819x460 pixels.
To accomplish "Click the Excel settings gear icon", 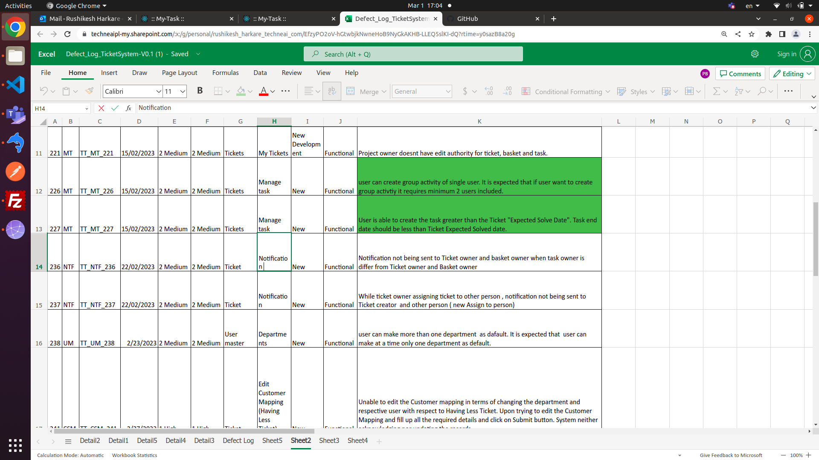I will point(755,54).
